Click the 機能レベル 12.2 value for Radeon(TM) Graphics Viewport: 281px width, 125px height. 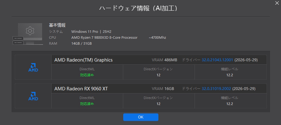pos(229,75)
